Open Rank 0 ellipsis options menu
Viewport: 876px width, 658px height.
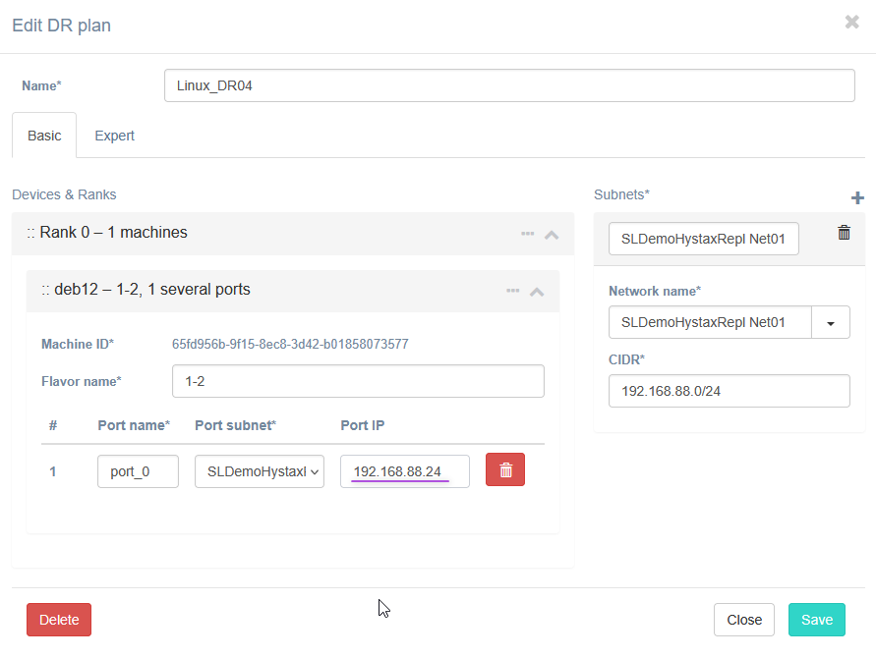pos(528,234)
